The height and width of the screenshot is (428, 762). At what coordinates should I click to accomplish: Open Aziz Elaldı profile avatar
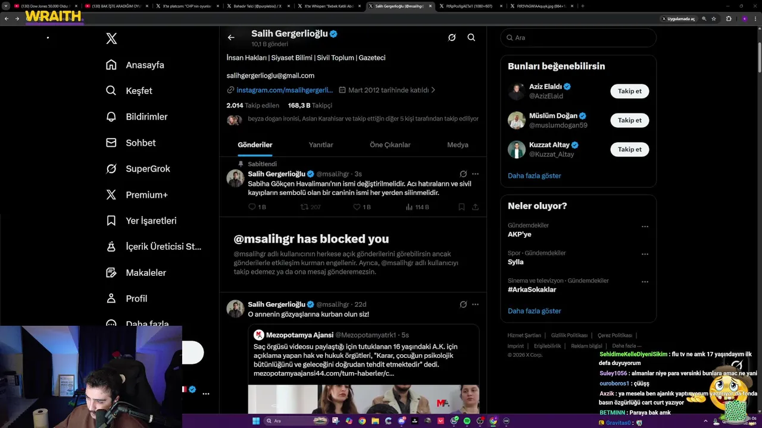[x=516, y=91]
